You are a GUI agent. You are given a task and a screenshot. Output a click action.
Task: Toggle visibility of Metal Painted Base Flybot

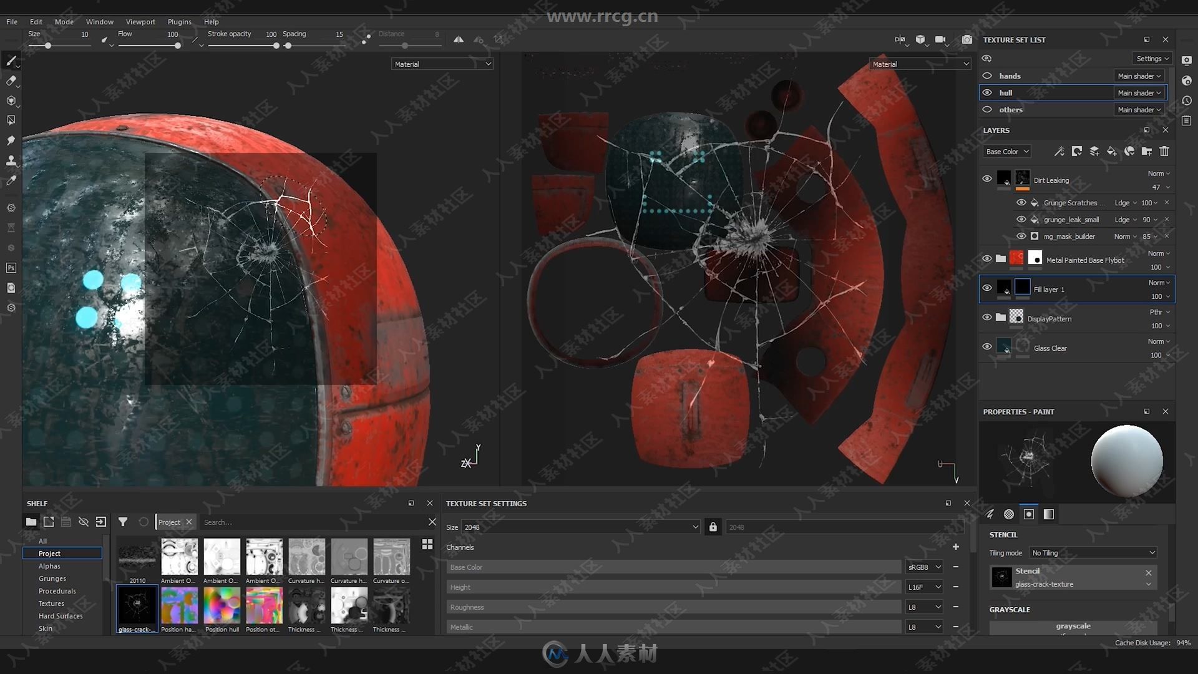pyautogui.click(x=987, y=258)
